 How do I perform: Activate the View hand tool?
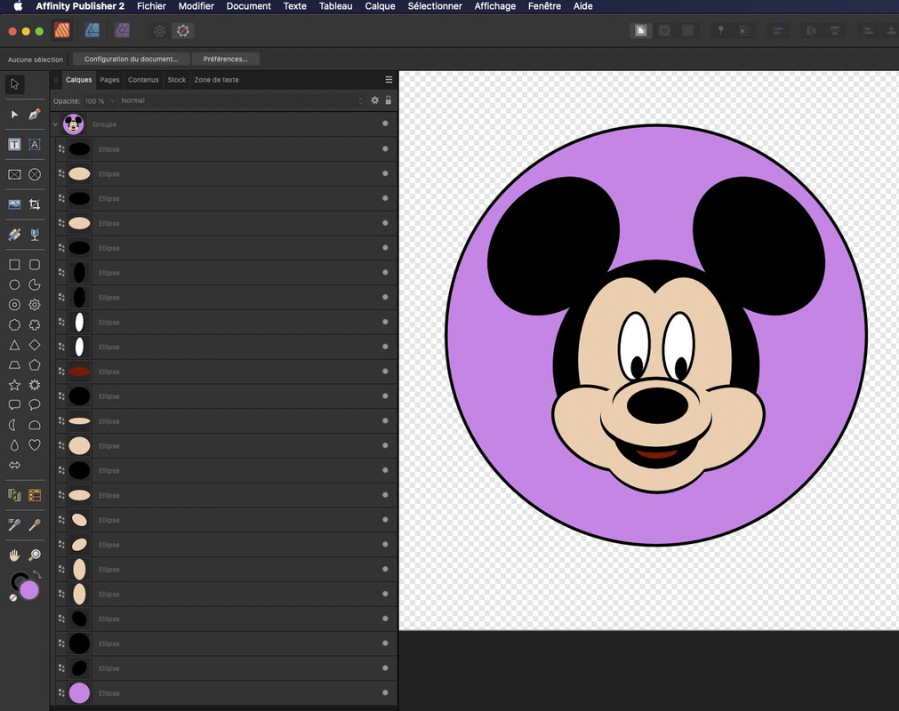point(14,555)
